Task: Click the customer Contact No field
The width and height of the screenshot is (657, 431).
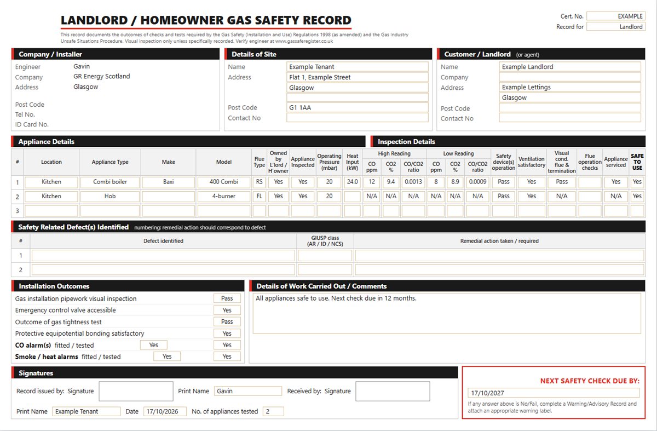Action: pos(570,118)
